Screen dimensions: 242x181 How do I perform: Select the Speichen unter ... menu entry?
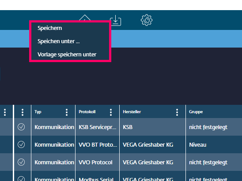click(x=59, y=41)
